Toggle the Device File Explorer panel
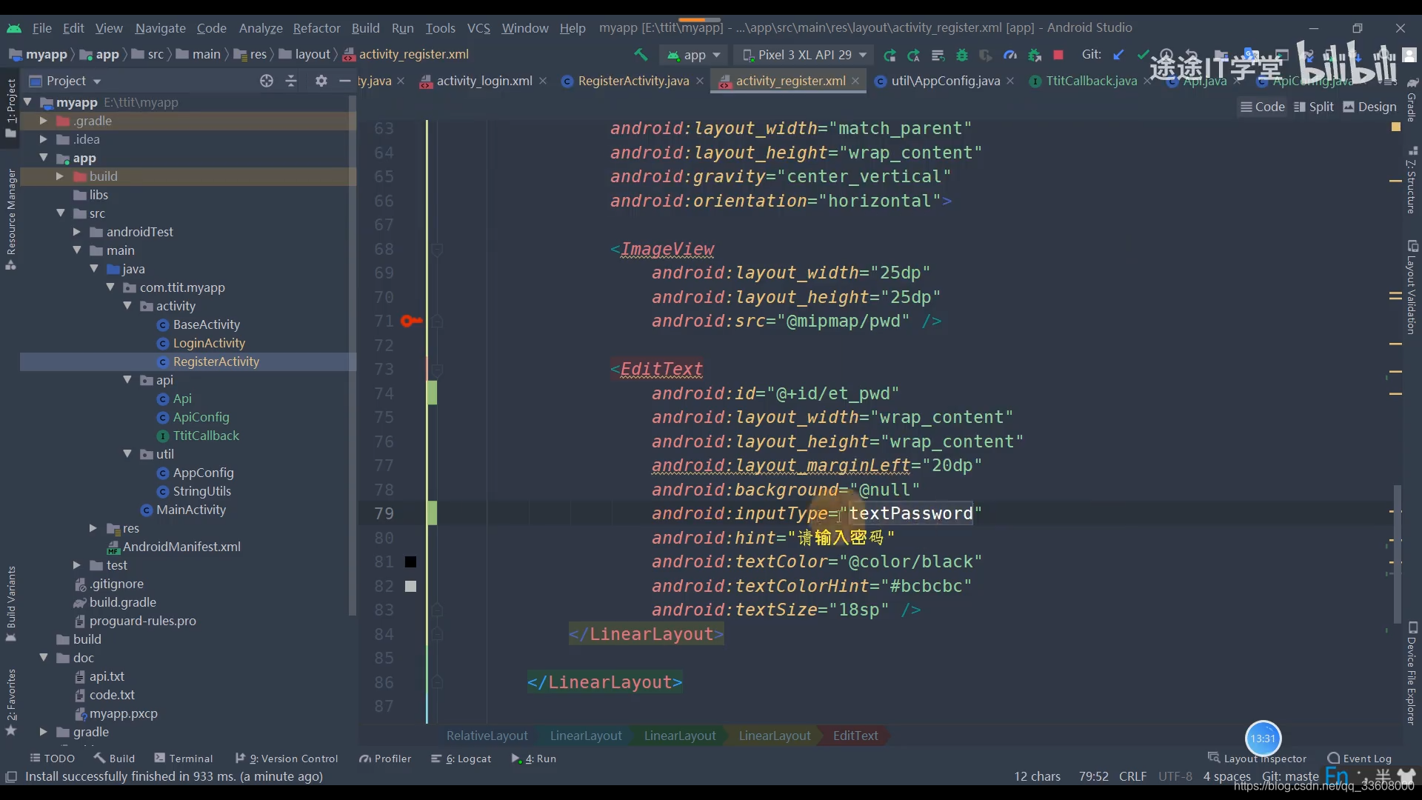The image size is (1422, 800). [x=1412, y=673]
